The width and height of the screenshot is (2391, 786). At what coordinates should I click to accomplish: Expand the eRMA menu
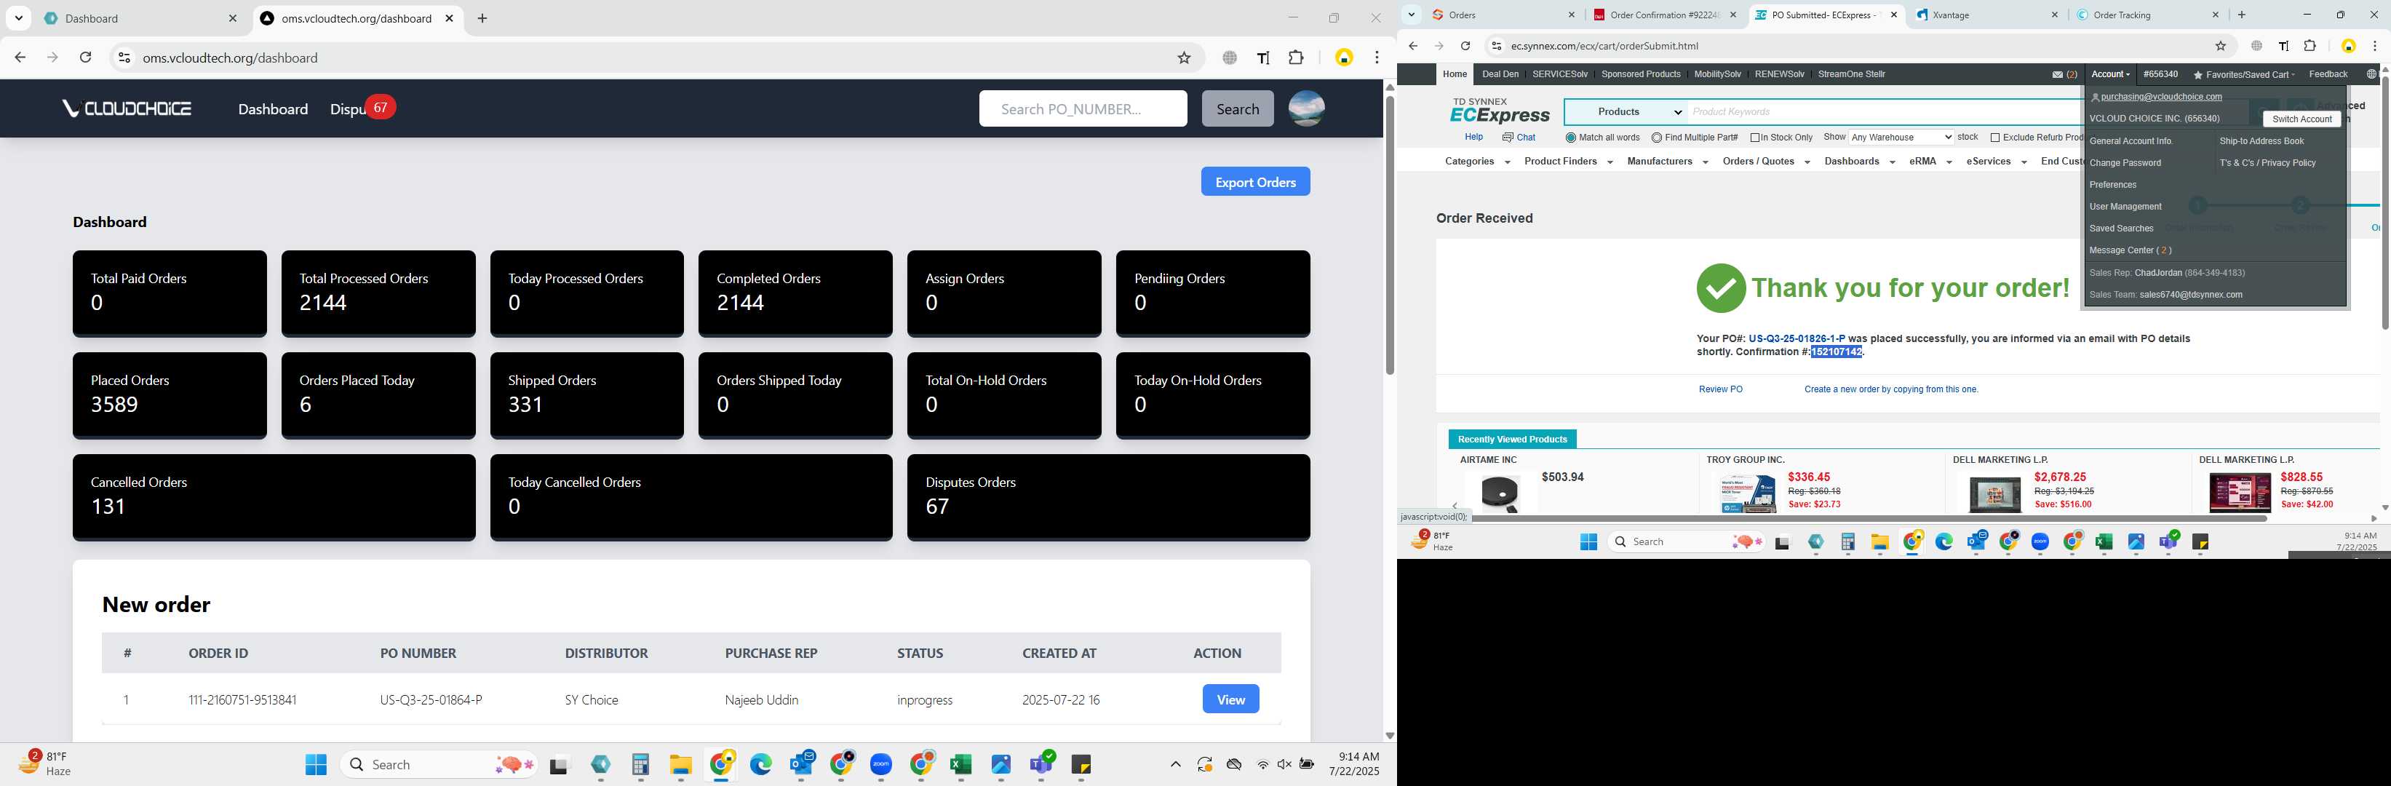(1930, 162)
